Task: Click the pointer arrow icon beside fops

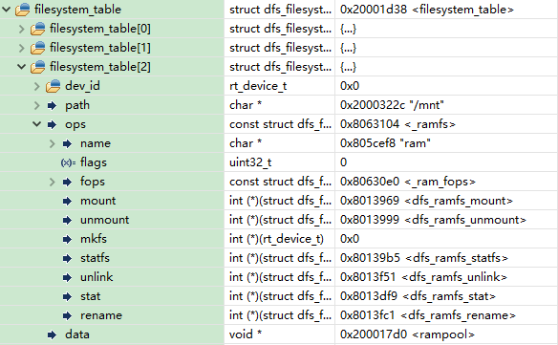Action: 67,182
